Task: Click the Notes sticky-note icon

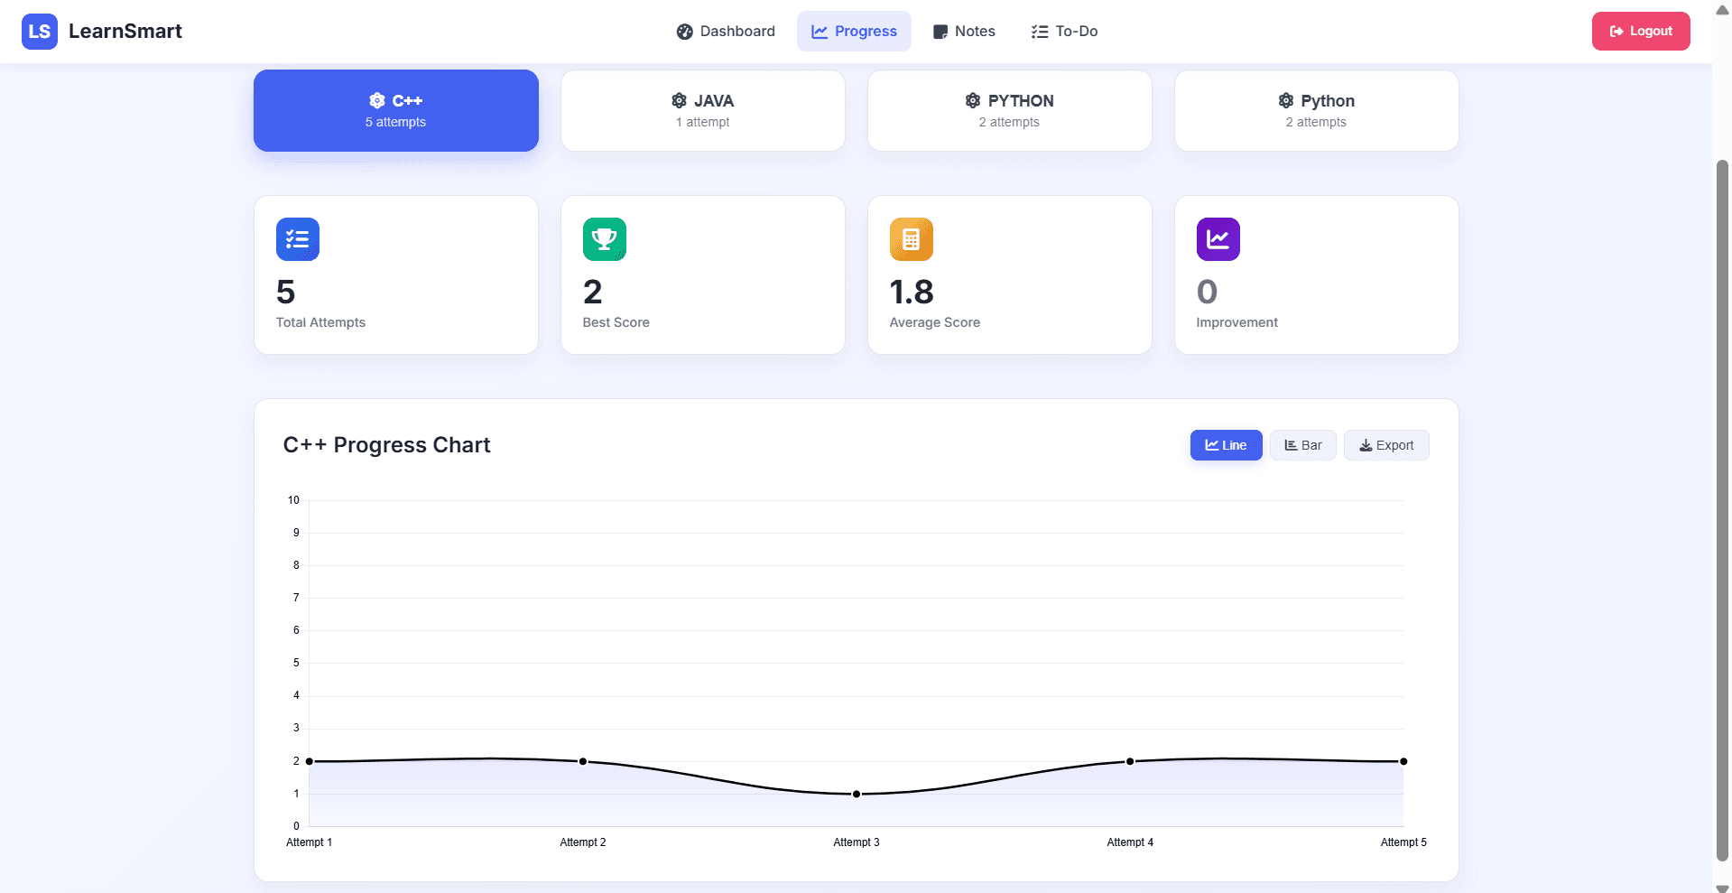Action: [940, 32]
